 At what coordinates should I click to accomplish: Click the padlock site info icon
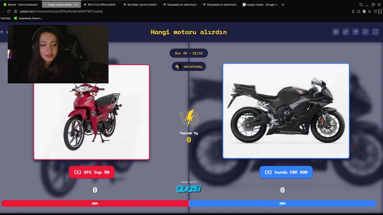[16, 11]
